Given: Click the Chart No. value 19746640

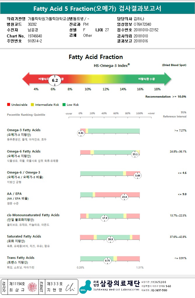Looking at the screenshot, I should point(35,36).
